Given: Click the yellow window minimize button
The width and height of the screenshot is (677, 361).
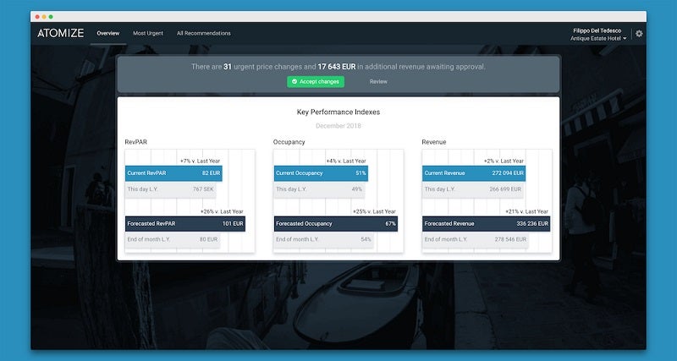Looking at the screenshot, I should (x=44, y=17).
